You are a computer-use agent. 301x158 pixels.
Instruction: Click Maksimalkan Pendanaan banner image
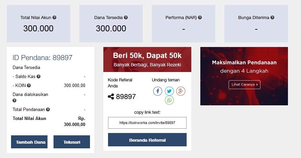244,76
